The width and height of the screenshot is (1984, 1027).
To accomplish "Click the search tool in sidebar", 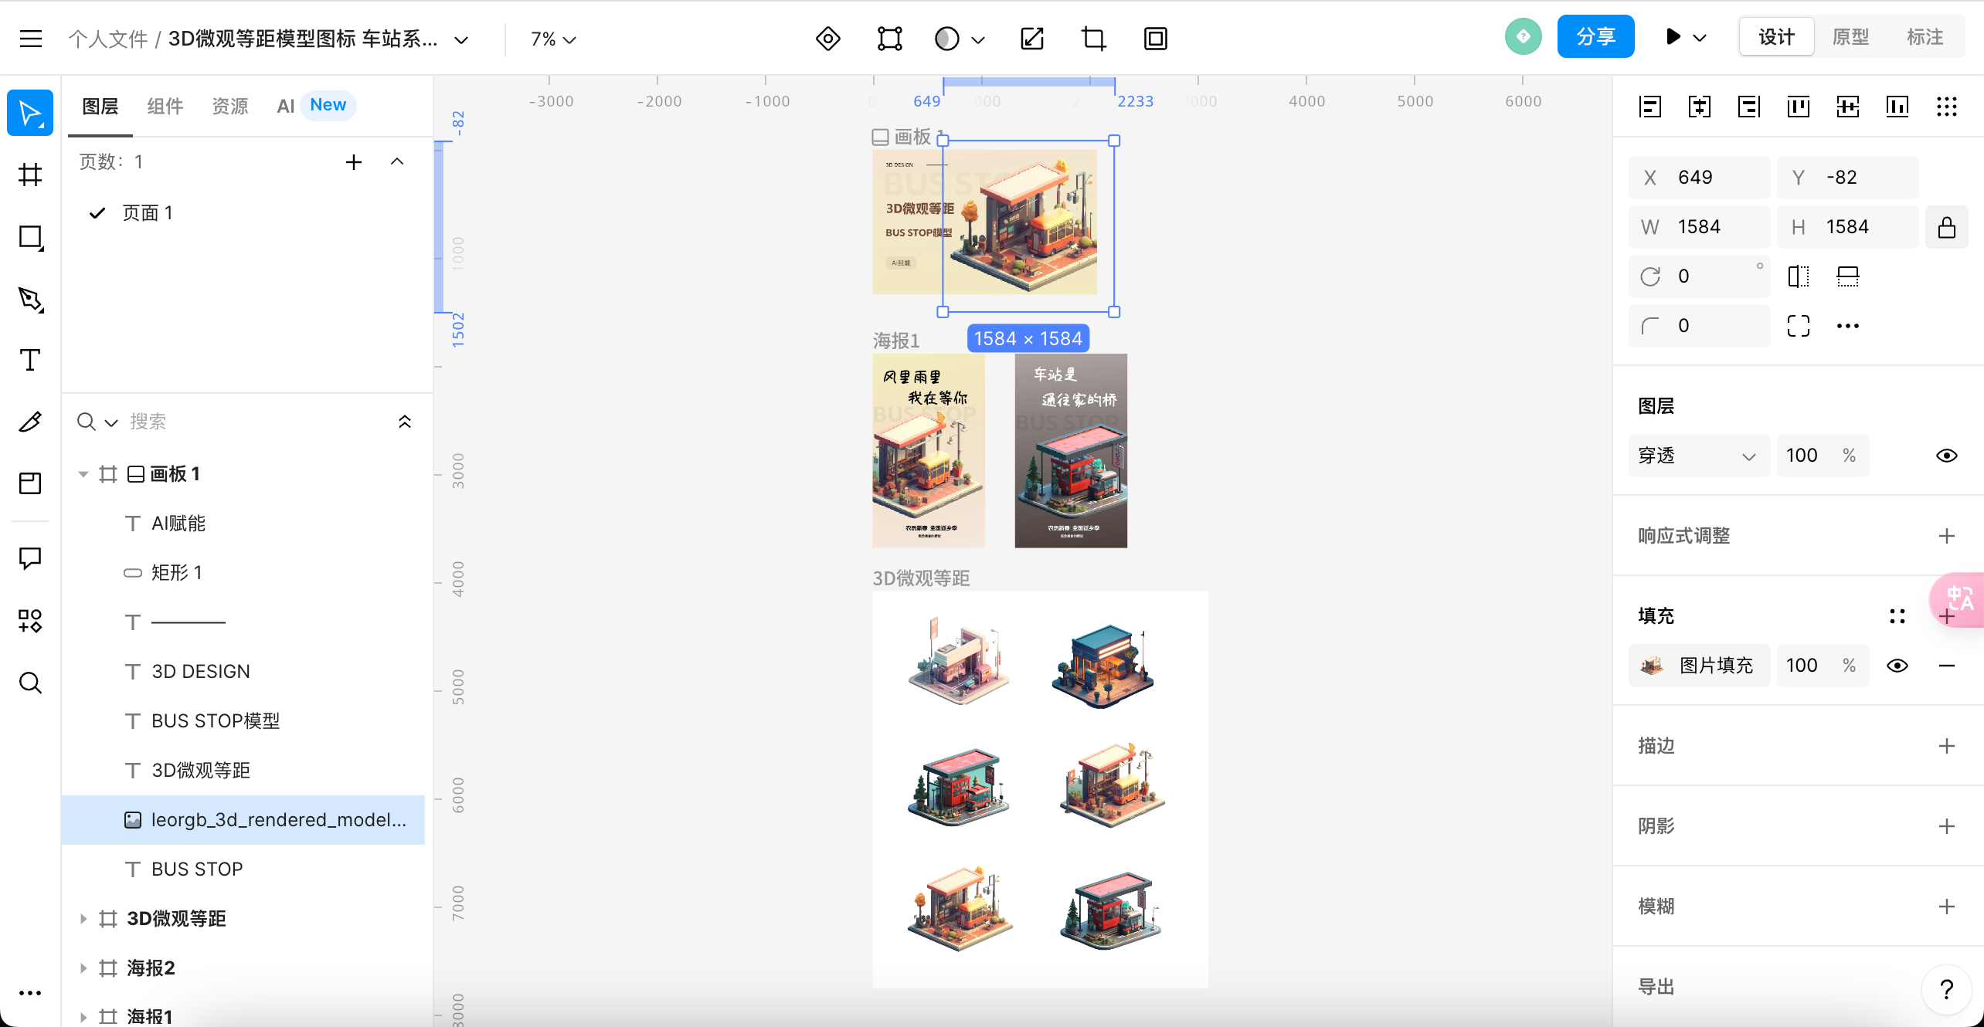I will (x=32, y=683).
